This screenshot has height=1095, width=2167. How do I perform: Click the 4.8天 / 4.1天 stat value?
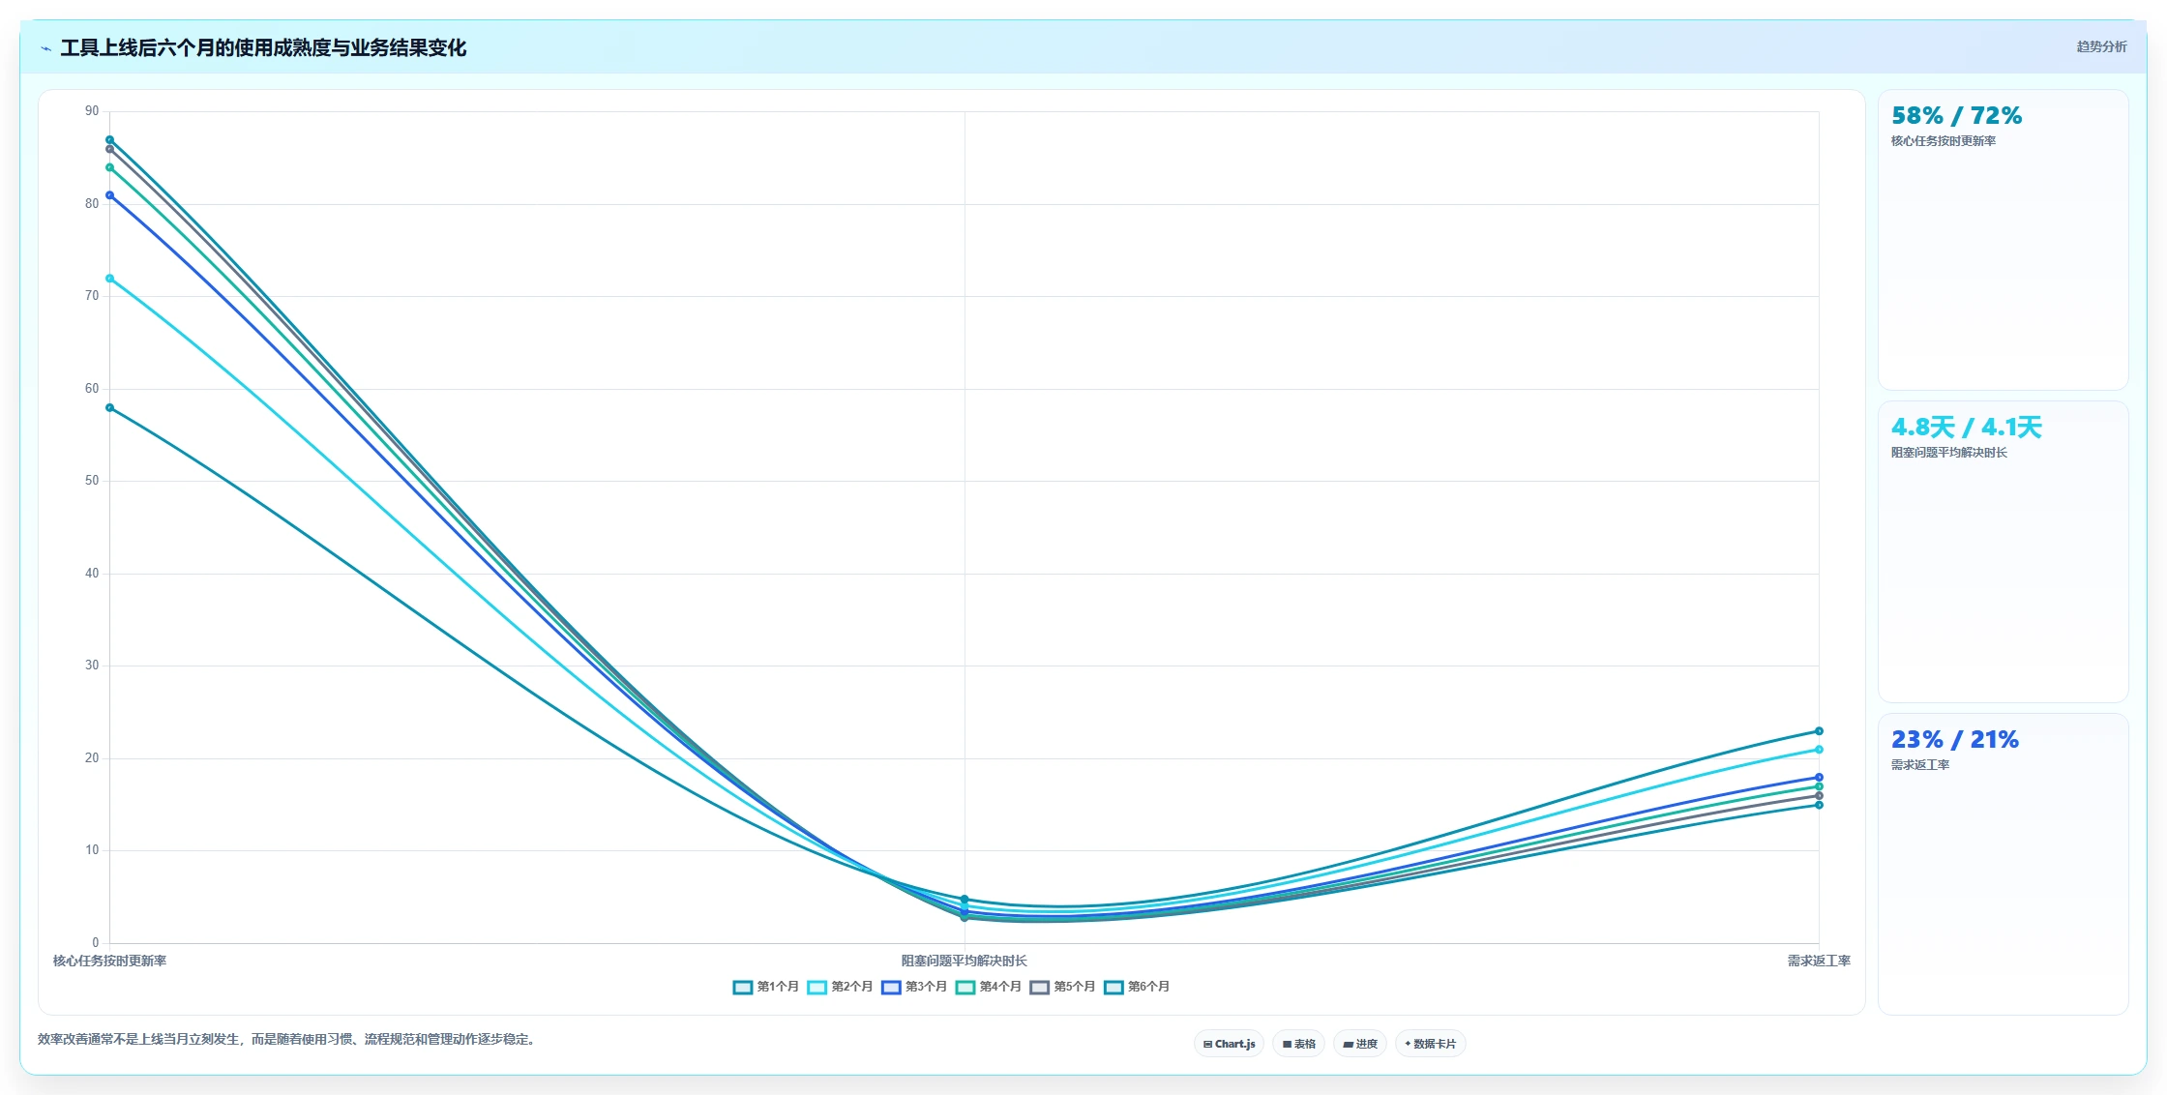1967,428
